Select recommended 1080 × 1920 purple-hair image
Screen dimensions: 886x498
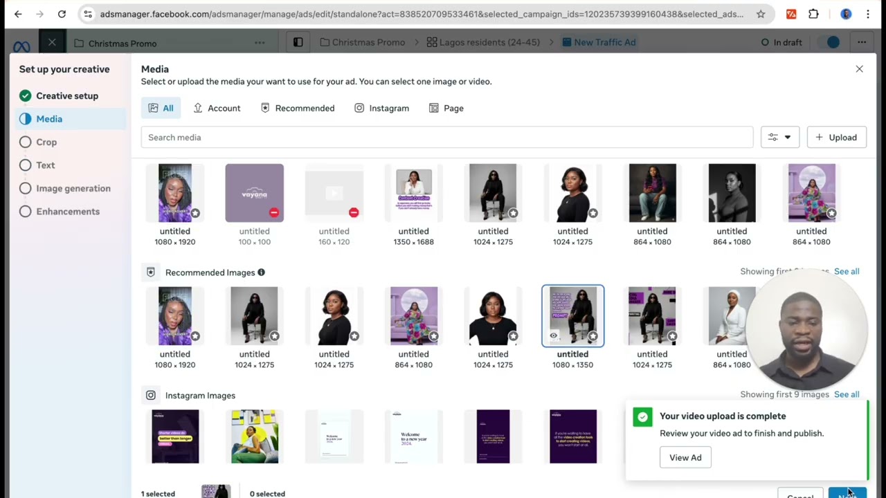(174, 316)
